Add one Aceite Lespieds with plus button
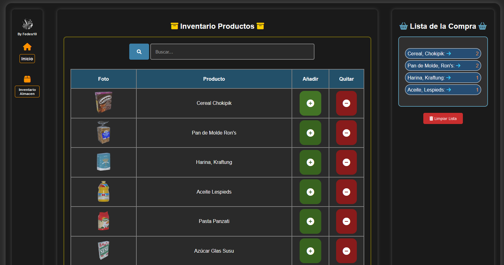504x265 pixels. point(310,192)
